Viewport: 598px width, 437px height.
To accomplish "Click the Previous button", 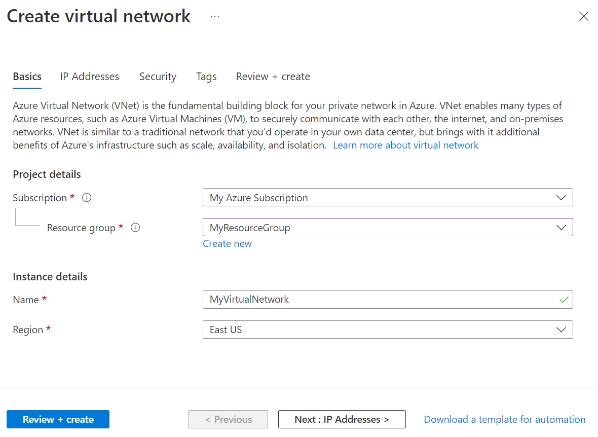I will (228, 419).
